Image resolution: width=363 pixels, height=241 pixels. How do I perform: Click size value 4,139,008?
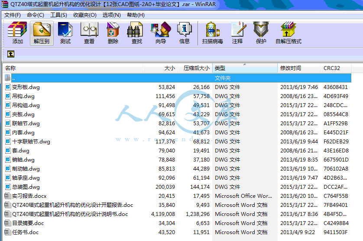[x=163, y=214]
